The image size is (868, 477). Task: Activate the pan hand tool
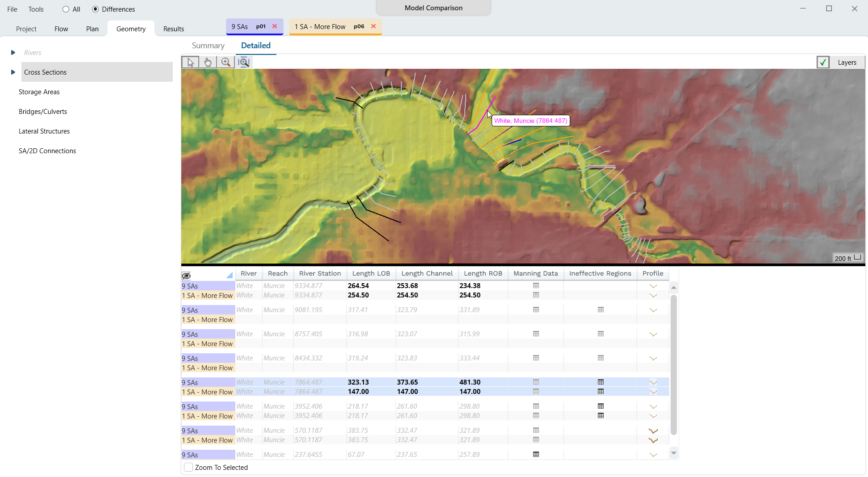coord(208,62)
